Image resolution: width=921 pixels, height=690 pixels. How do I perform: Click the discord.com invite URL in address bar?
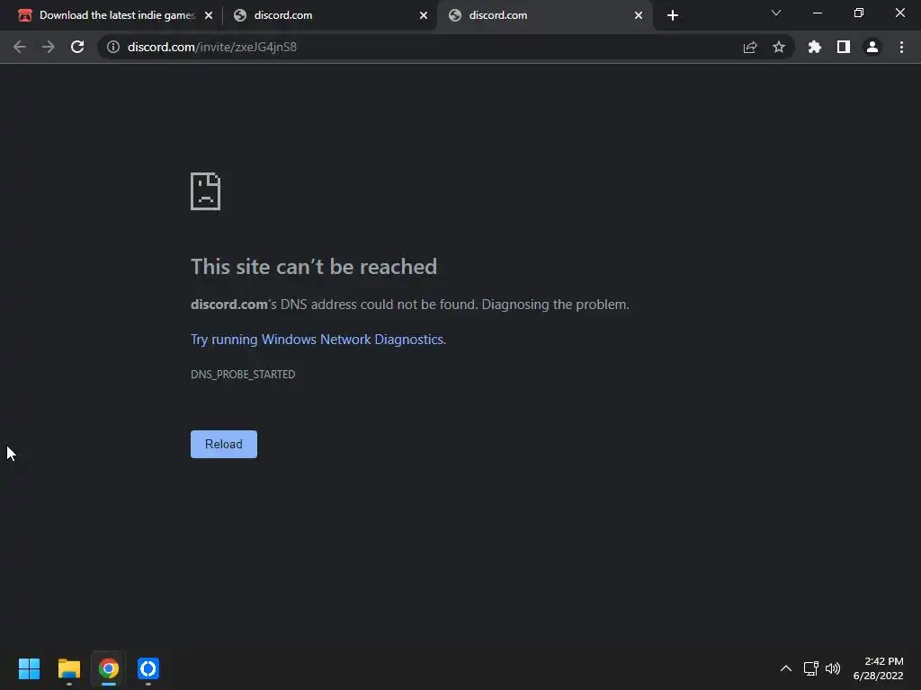click(212, 47)
